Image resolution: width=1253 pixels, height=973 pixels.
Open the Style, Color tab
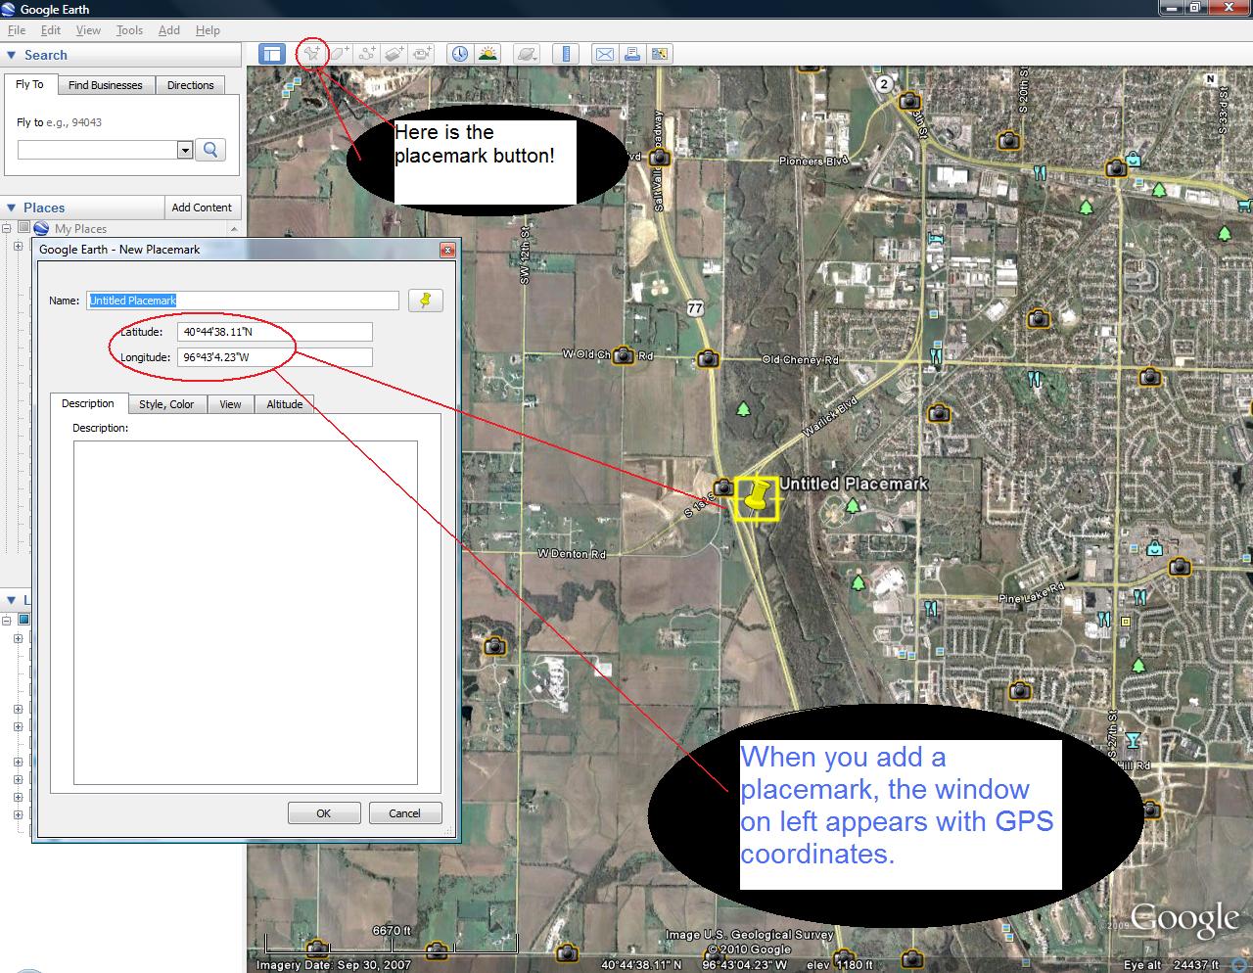(x=166, y=404)
